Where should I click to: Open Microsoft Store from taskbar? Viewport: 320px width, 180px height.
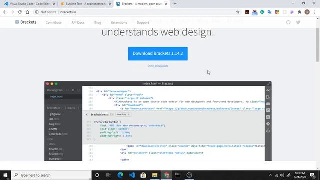[x=143, y=175]
